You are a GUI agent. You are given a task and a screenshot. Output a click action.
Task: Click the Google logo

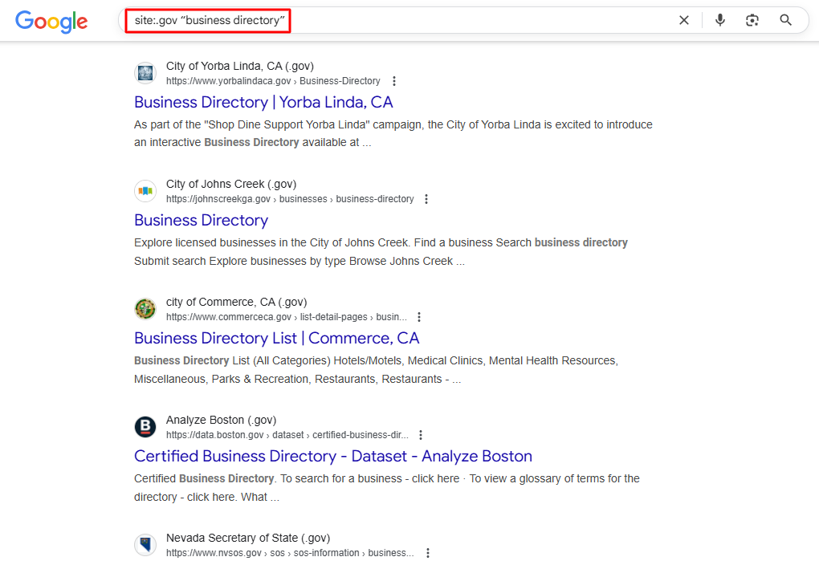tap(51, 22)
